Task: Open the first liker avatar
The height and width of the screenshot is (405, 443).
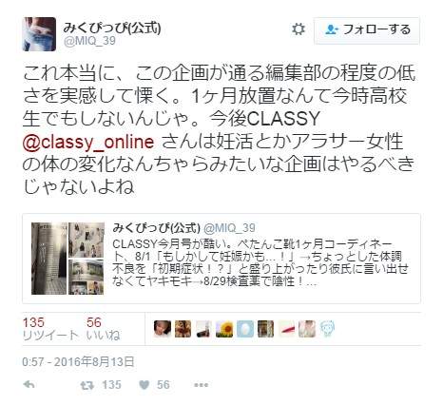Action: pos(163,329)
